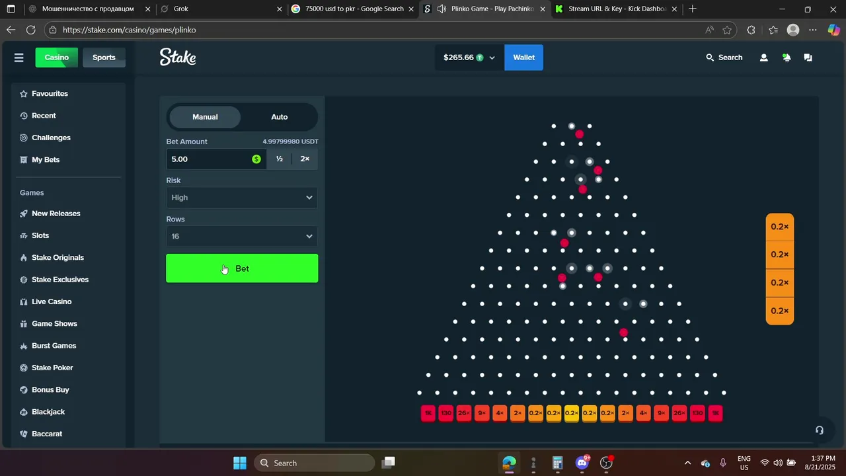This screenshot has height=476, width=846.
Task: Open the Wallet
Action: click(524, 58)
